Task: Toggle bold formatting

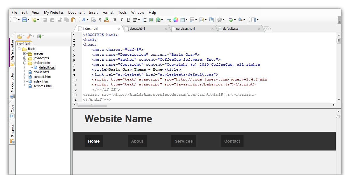Action: coord(115,20)
